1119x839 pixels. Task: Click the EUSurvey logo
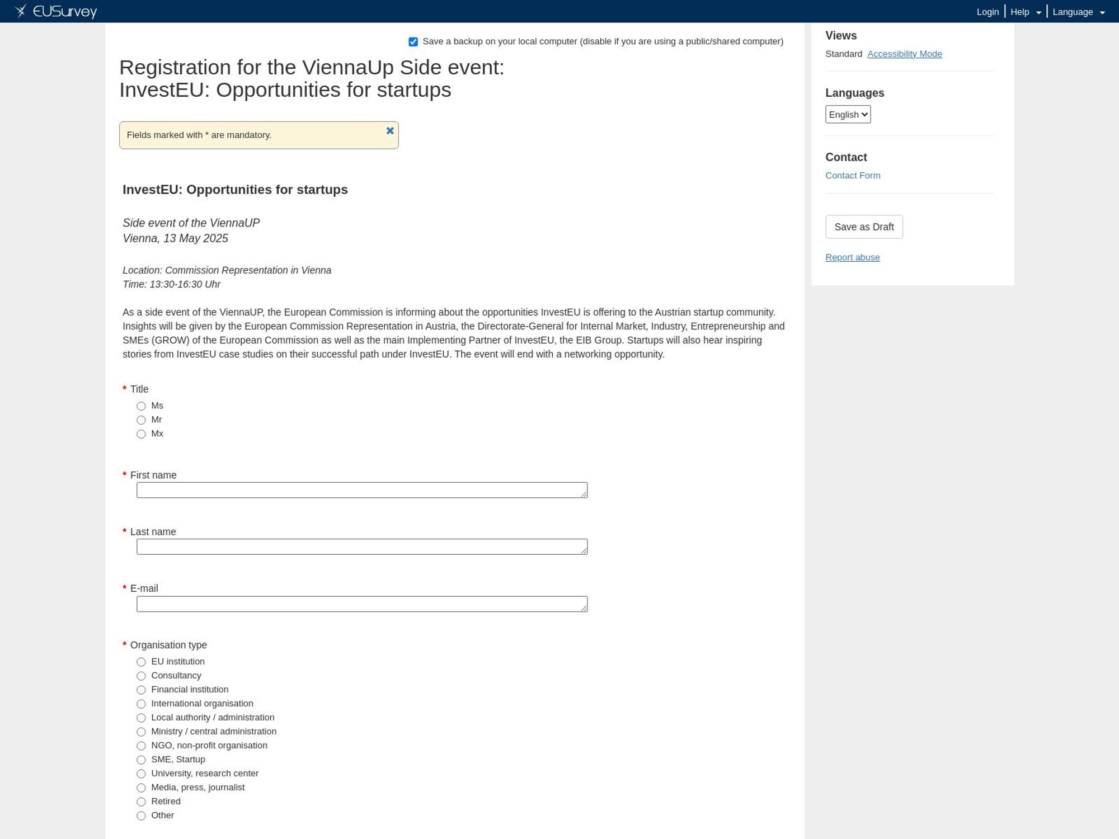tap(56, 11)
